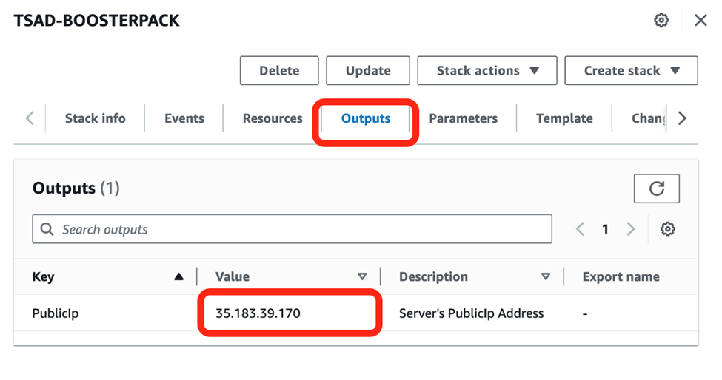Close the TSAD-BOOSTERPACK panel
Screen dimensions: 722x380
click(701, 21)
